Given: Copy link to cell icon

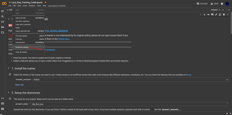Looking at the screenshot, I should point(208,15).
